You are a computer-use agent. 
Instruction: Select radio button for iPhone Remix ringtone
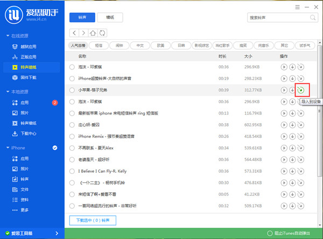click(72, 136)
